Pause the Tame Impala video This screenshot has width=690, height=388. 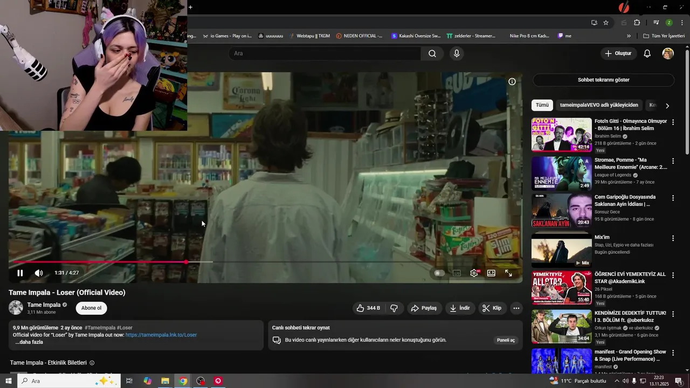coord(20,273)
